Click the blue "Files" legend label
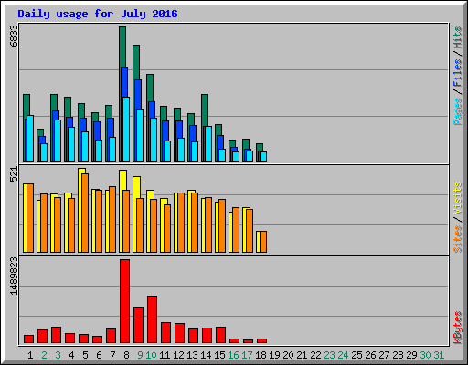 [457, 73]
